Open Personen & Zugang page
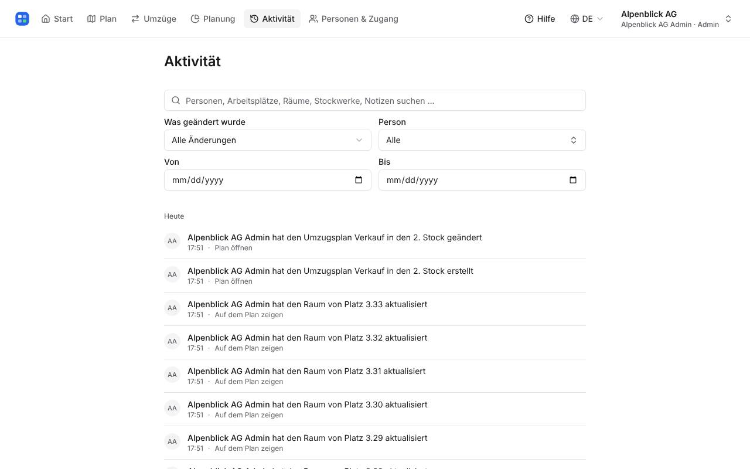Screen dimensions: 750x469 (x=353, y=19)
